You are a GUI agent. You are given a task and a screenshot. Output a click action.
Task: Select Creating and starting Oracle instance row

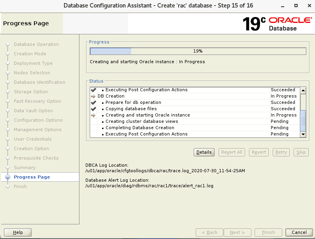point(195,115)
